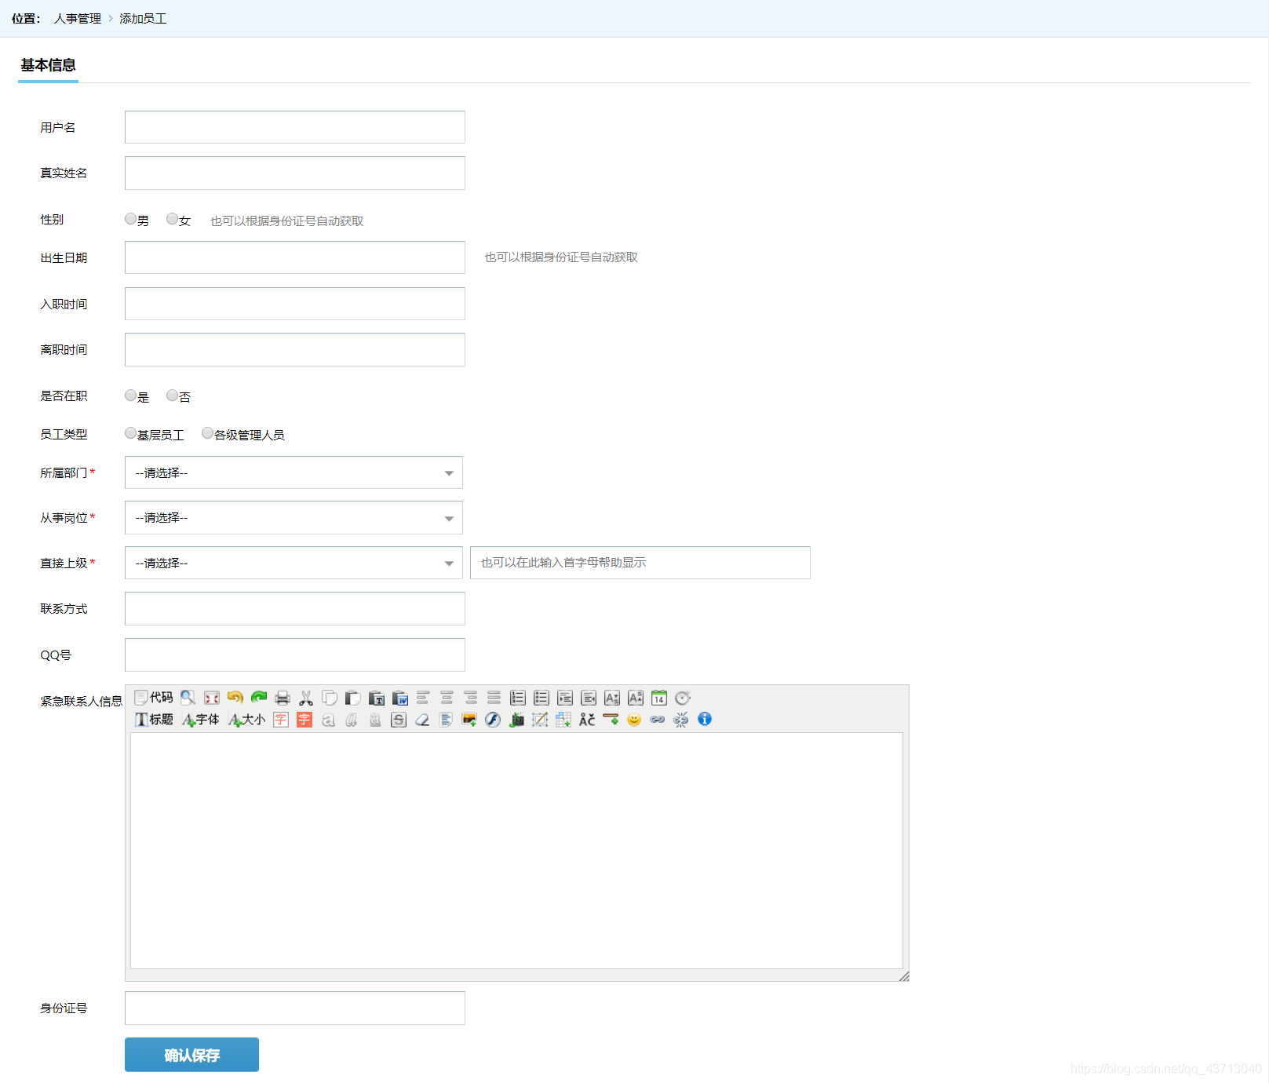Click the preview magnifier icon in editor toolbar

[x=188, y=698]
